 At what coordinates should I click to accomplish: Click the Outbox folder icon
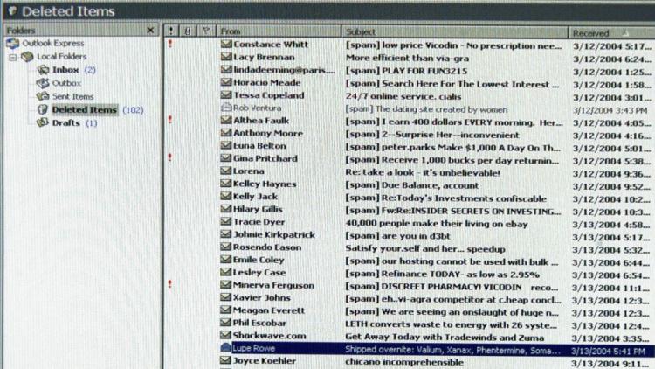44,83
